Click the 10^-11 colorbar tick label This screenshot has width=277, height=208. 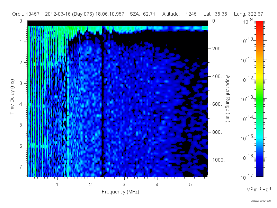click(248, 60)
